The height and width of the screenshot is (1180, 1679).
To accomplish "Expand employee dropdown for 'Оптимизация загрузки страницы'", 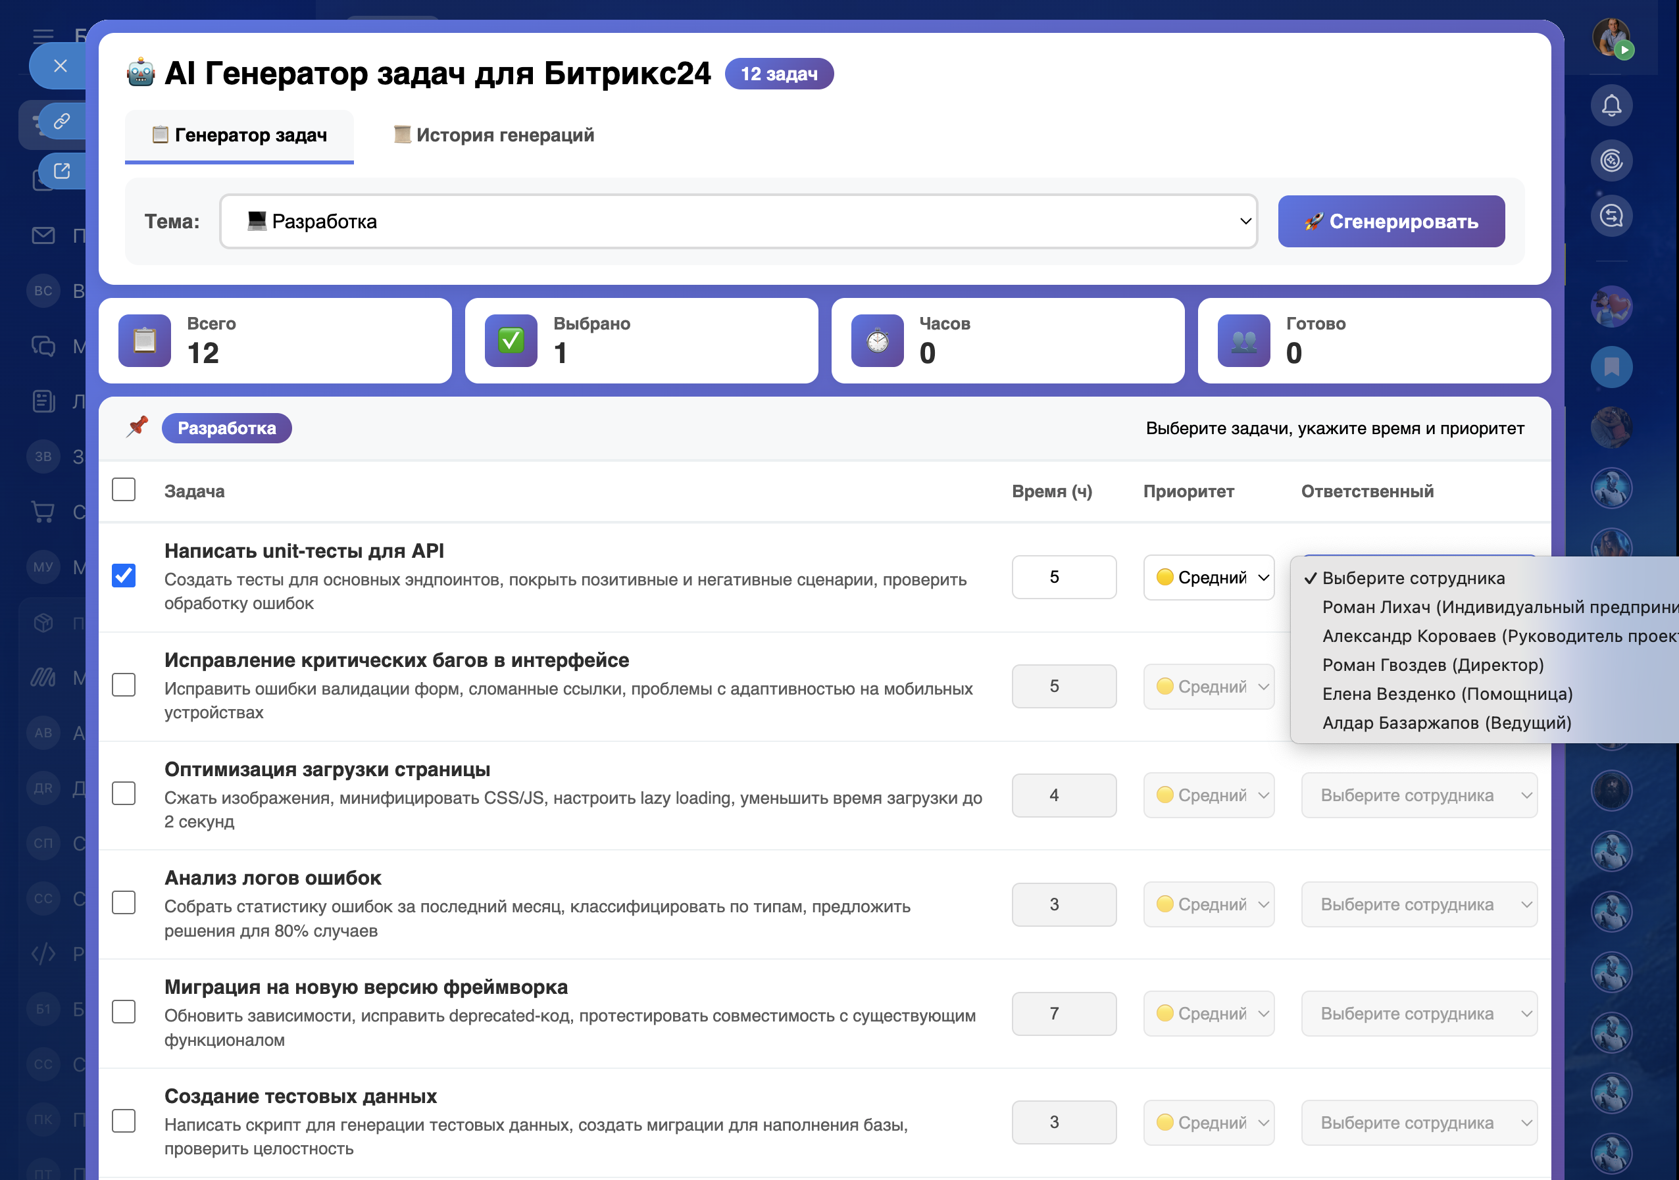I will [x=1418, y=795].
